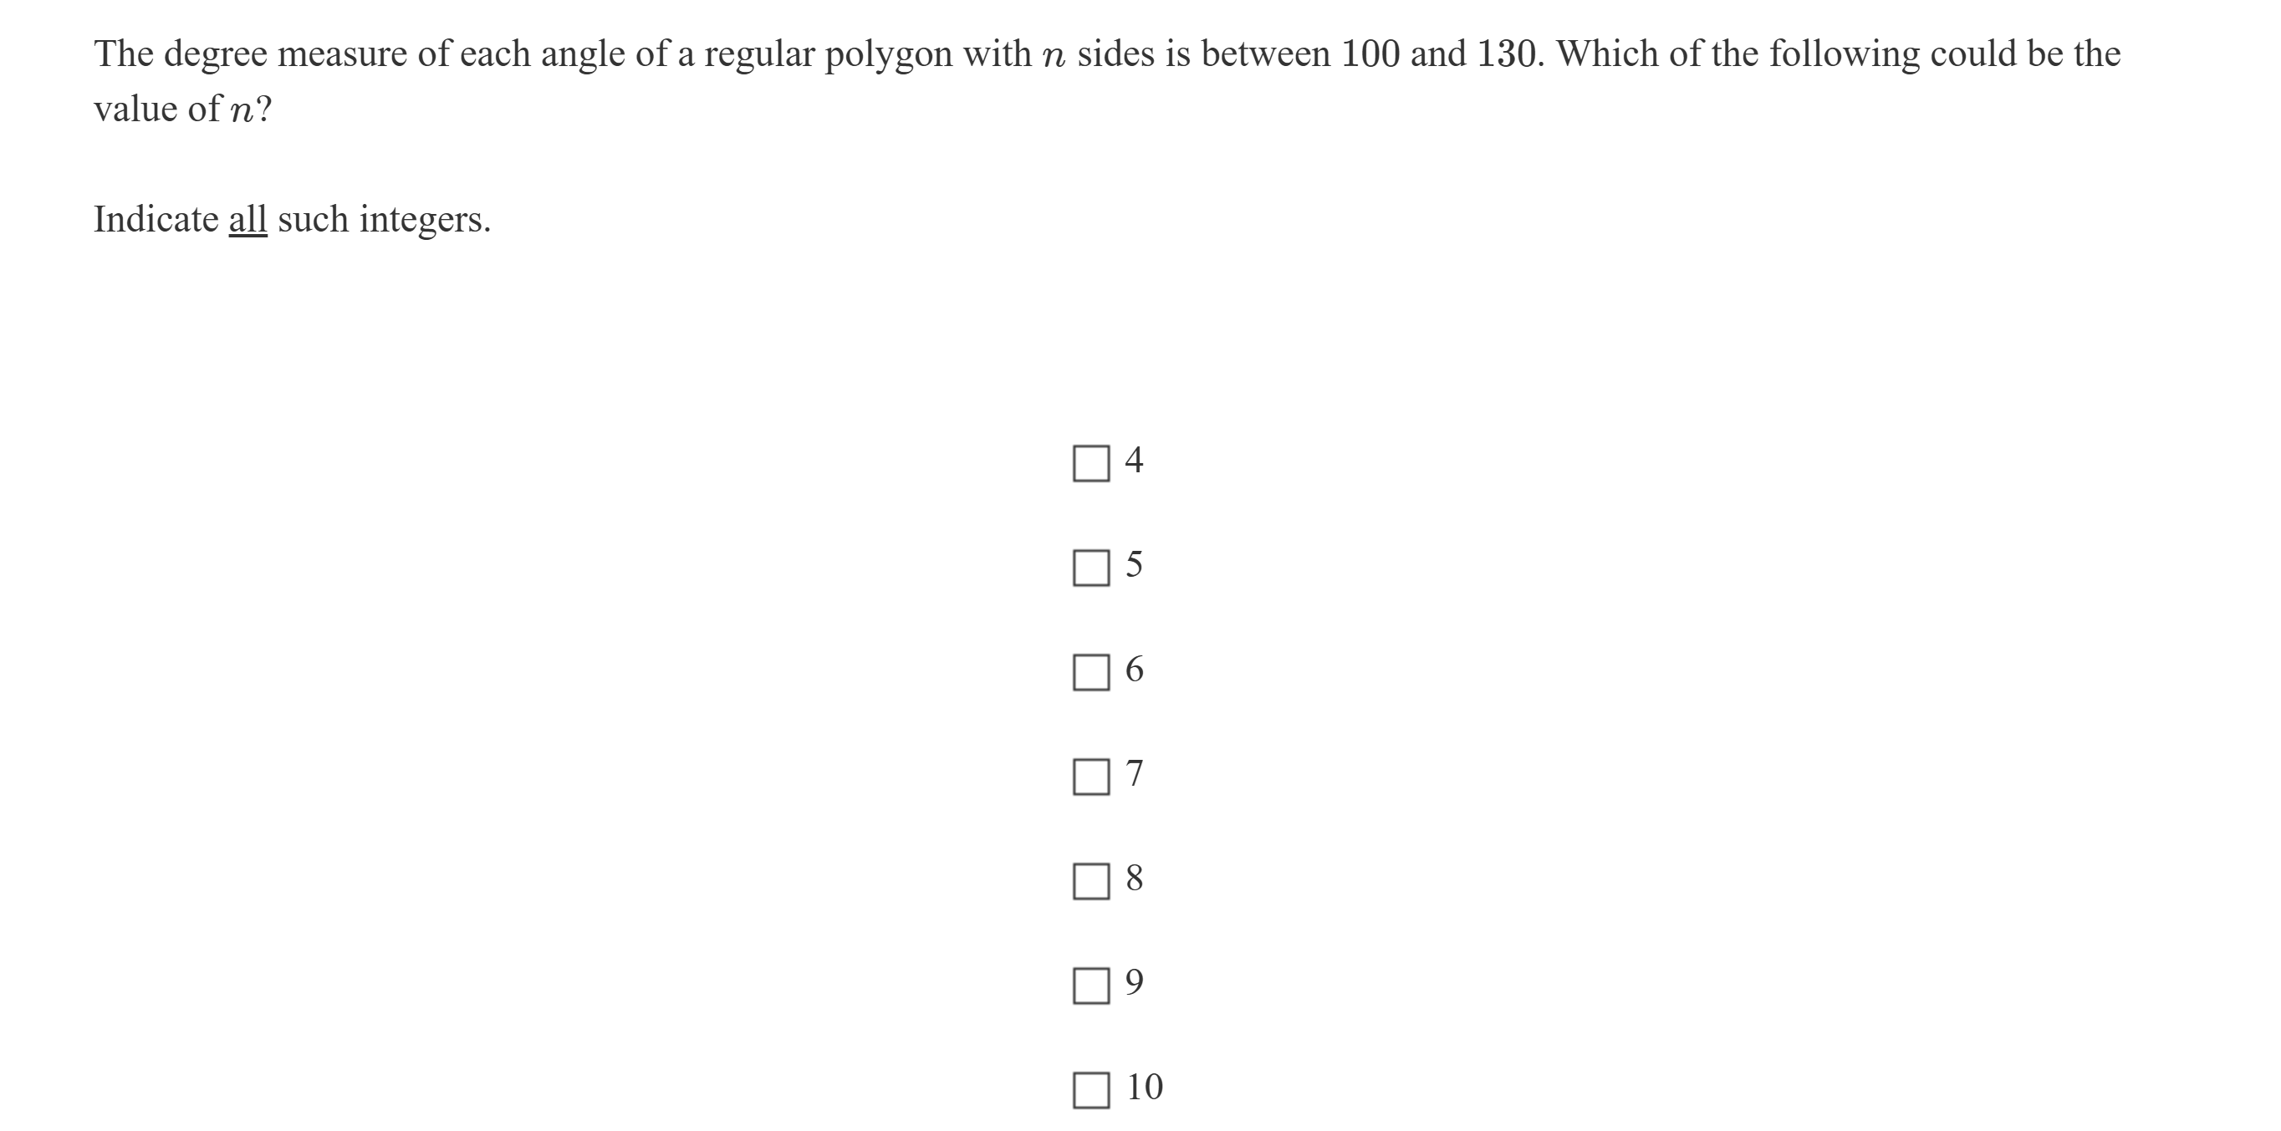Click the underlined word "all"
This screenshot has width=2281, height=1131.
point(248,220)
